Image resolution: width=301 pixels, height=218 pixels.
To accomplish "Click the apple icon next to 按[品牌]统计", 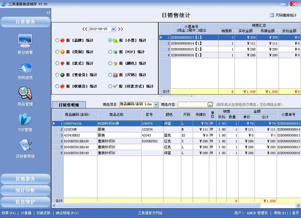I will click(62, 40).
